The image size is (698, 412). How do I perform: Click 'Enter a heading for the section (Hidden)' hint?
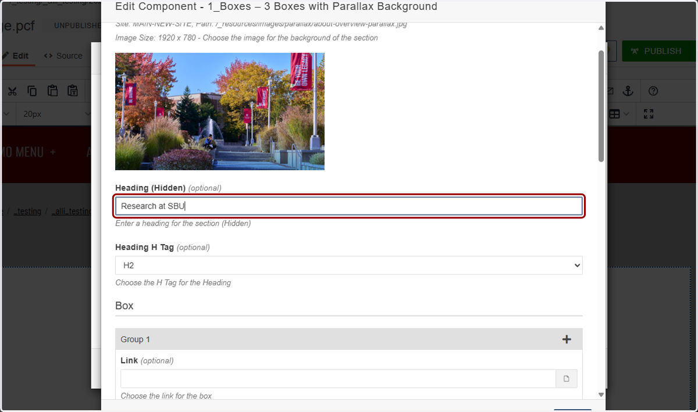183,223
